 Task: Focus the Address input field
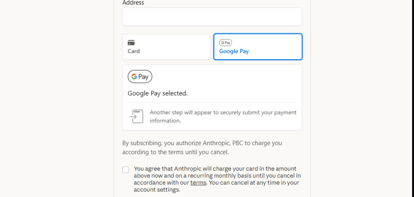pos(212,17)
